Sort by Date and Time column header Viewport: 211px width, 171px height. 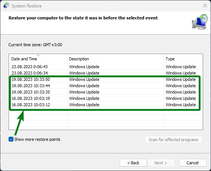38,59
